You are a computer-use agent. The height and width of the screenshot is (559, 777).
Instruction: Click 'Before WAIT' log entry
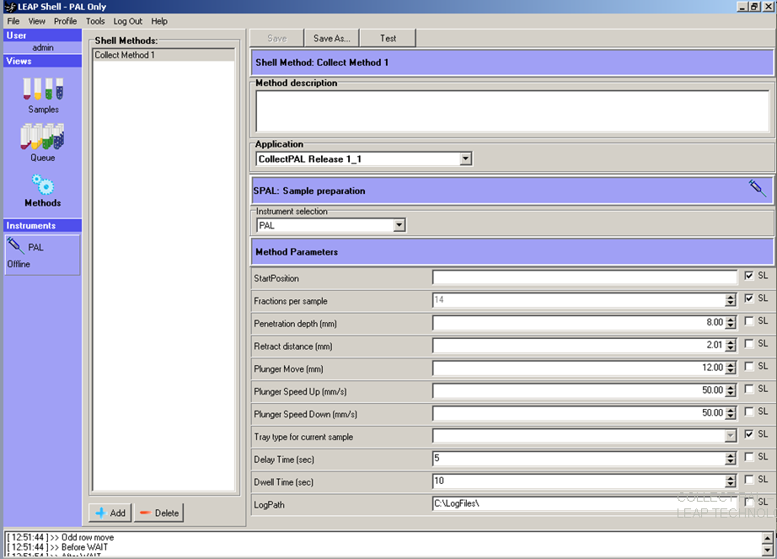[85, 547]
